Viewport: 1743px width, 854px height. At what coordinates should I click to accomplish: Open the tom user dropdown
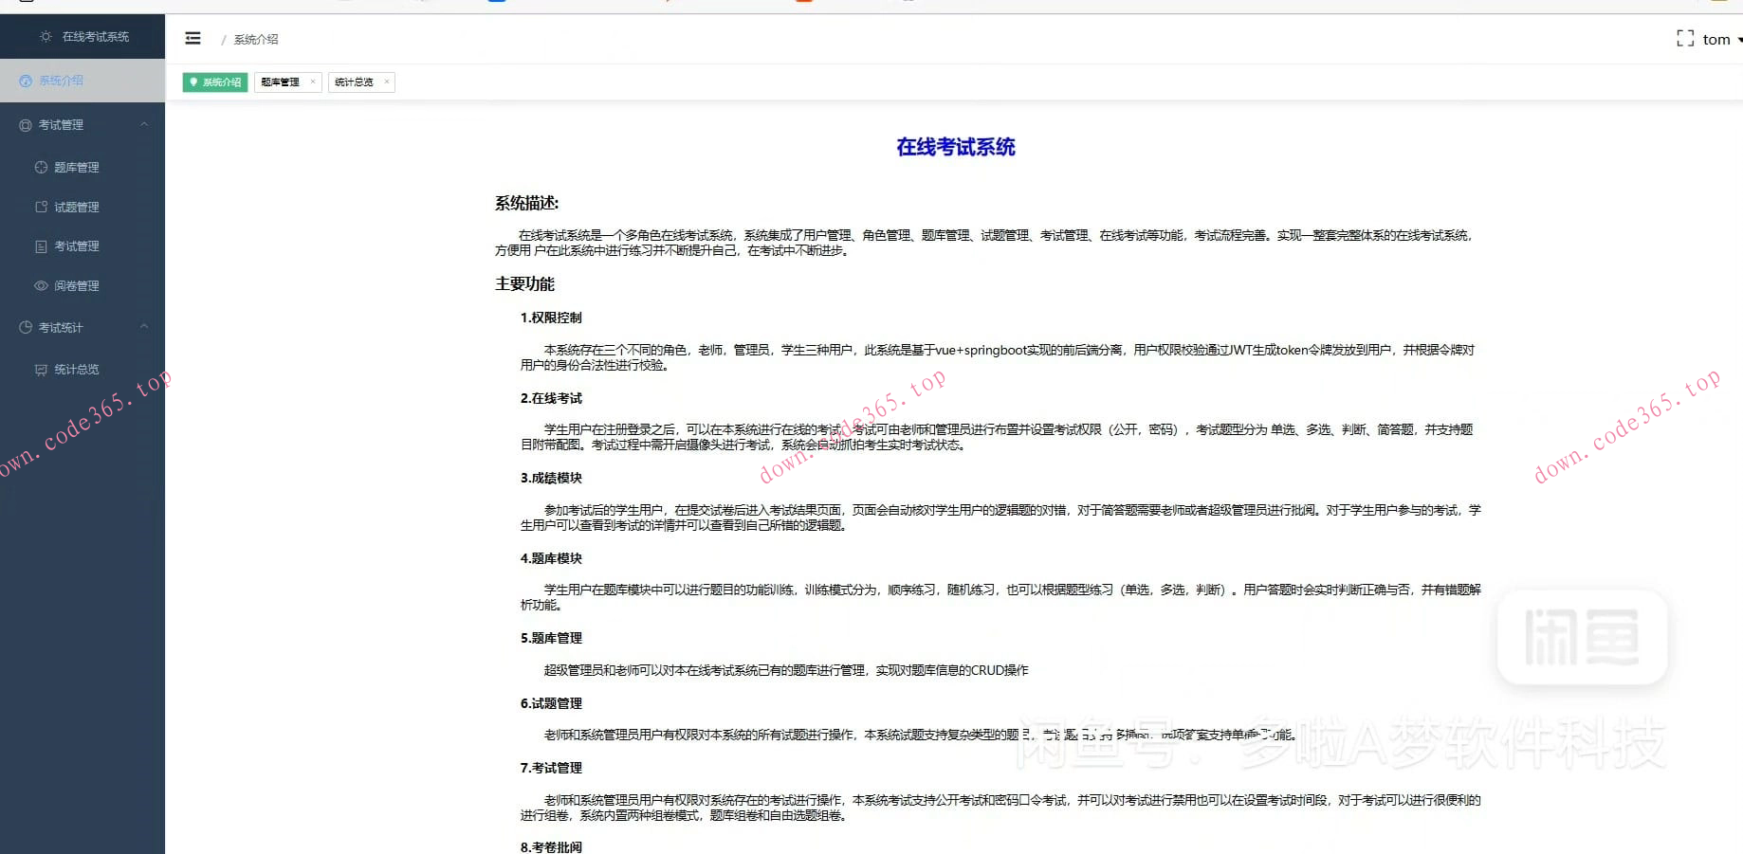[x=1718, y=39]
